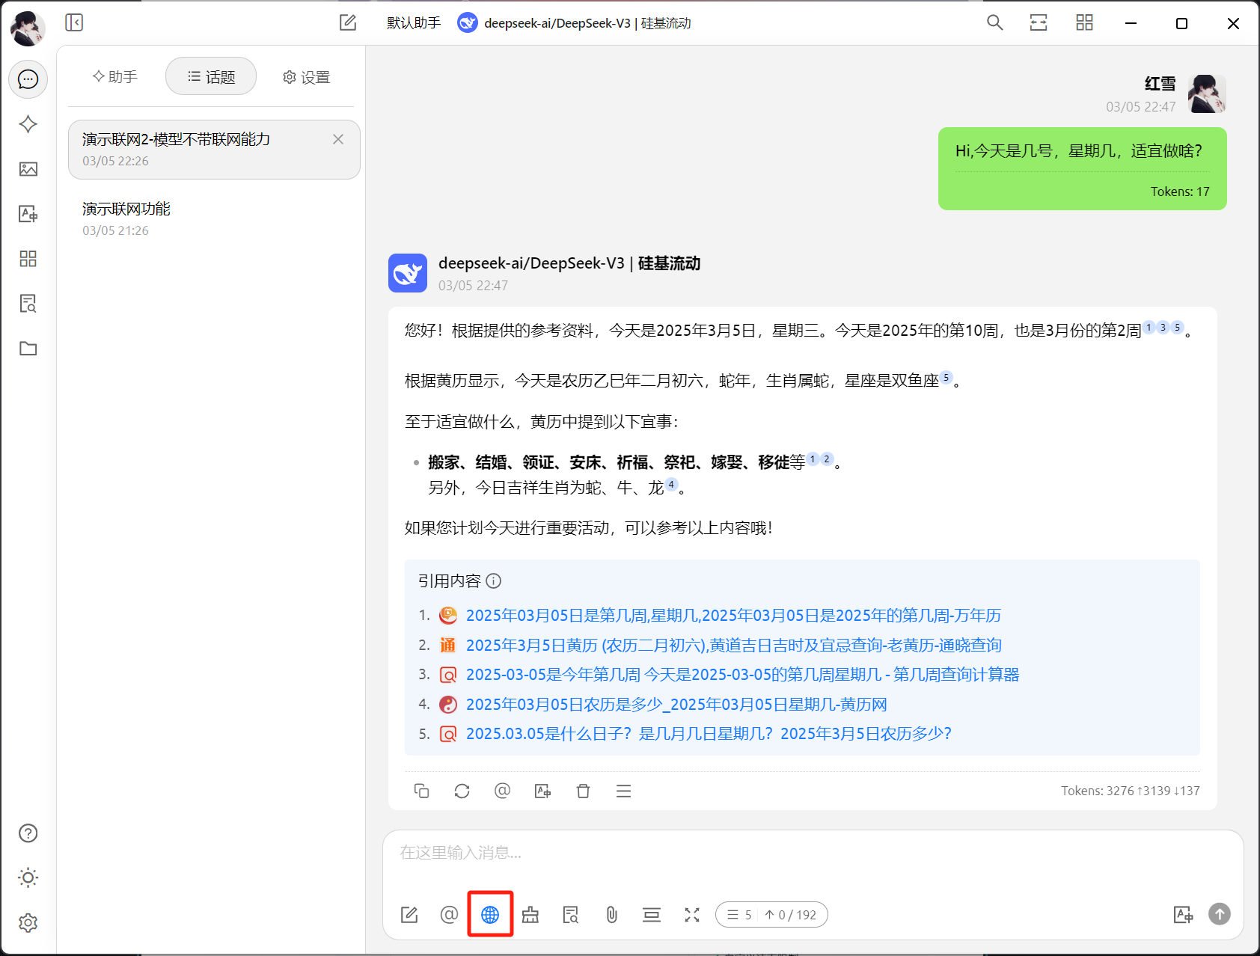Open the files folder in sidebar
Viewport: 1260px width, 956px height.
28,349
